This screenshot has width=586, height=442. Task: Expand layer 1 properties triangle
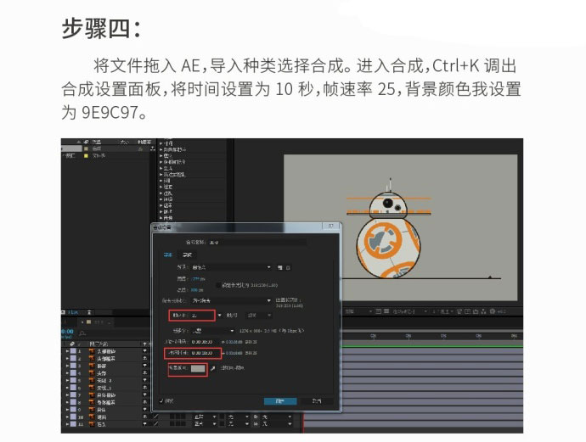click(x=67, y=351)
